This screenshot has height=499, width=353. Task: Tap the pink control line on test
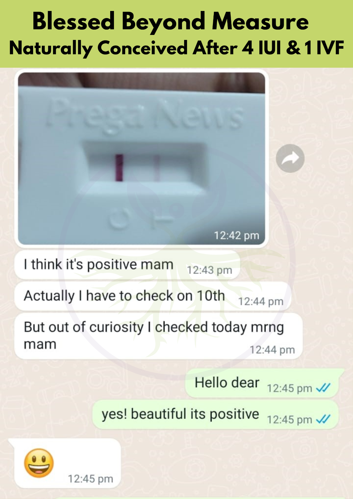pos(119,167)
